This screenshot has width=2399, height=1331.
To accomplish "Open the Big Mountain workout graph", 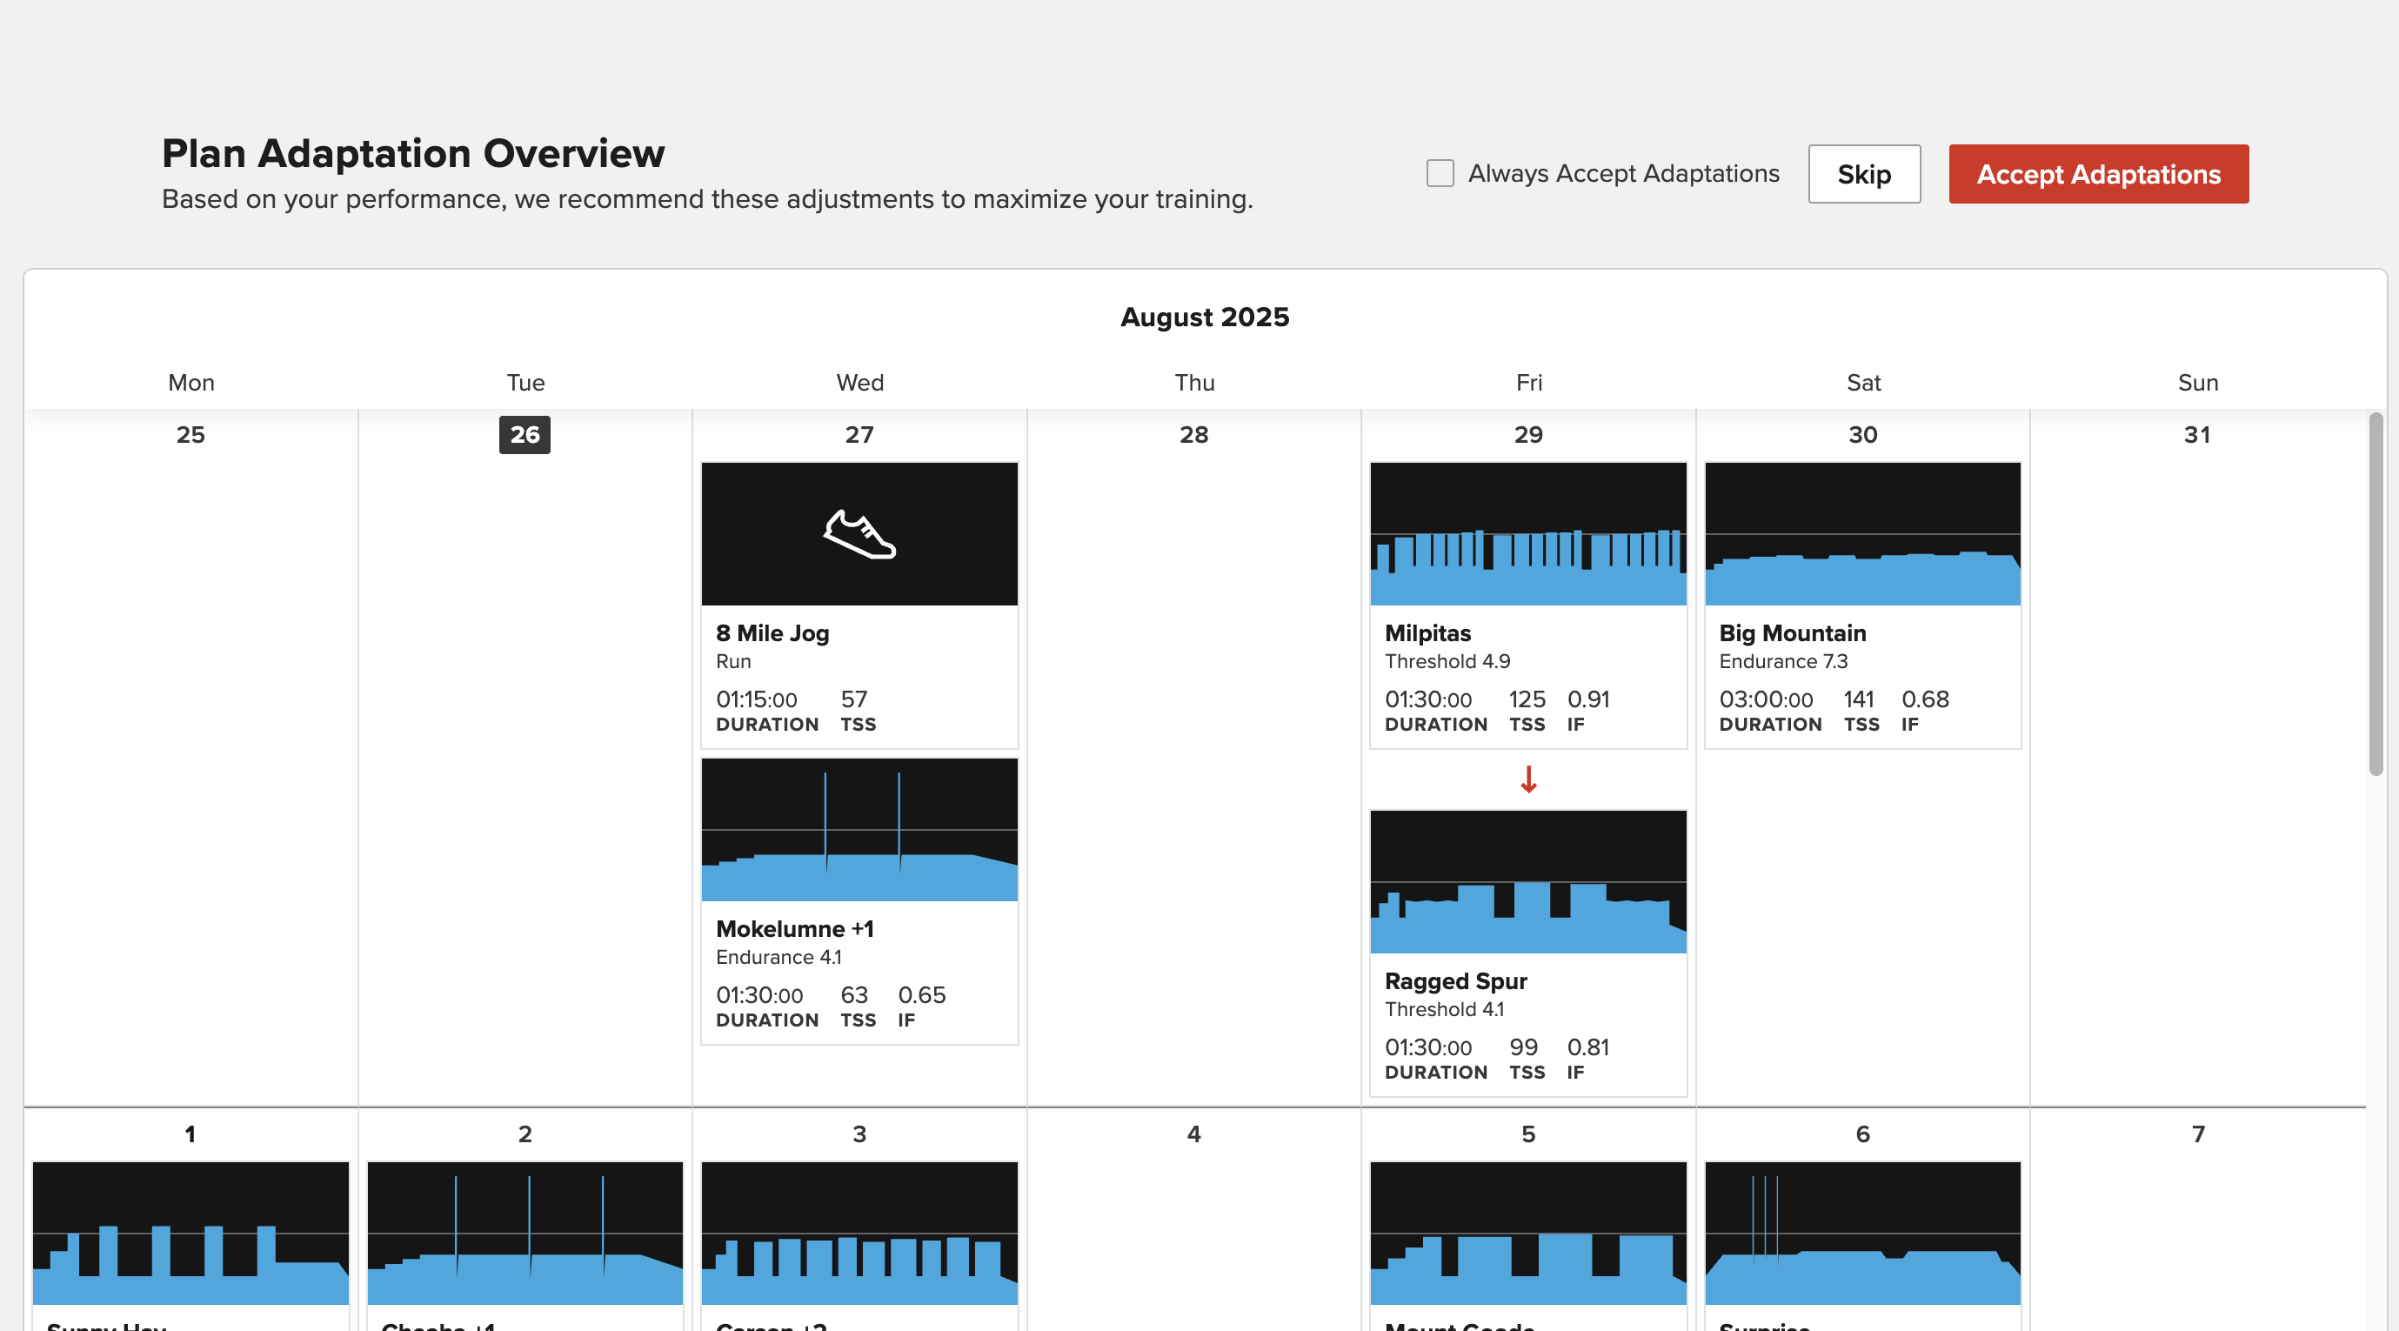I will [x=1861, y=533].
